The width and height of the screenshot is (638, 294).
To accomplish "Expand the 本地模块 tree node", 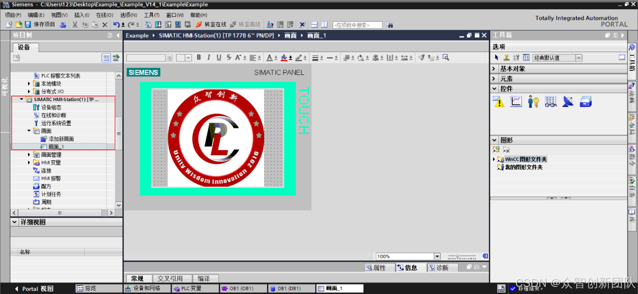I will 29,83.
